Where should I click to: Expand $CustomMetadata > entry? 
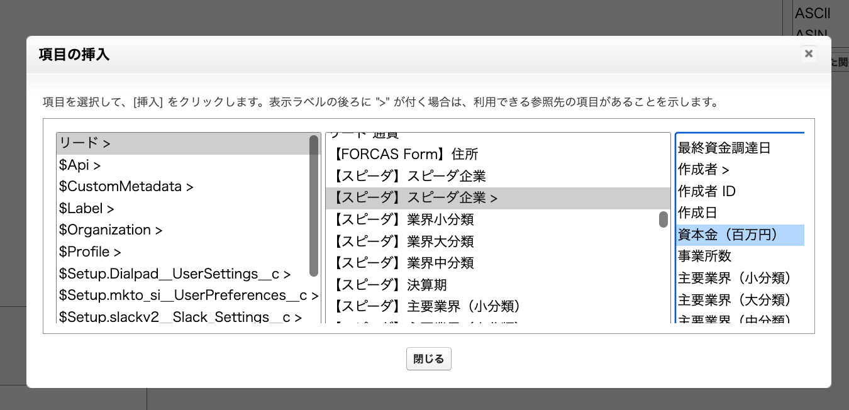coord(126,187)
